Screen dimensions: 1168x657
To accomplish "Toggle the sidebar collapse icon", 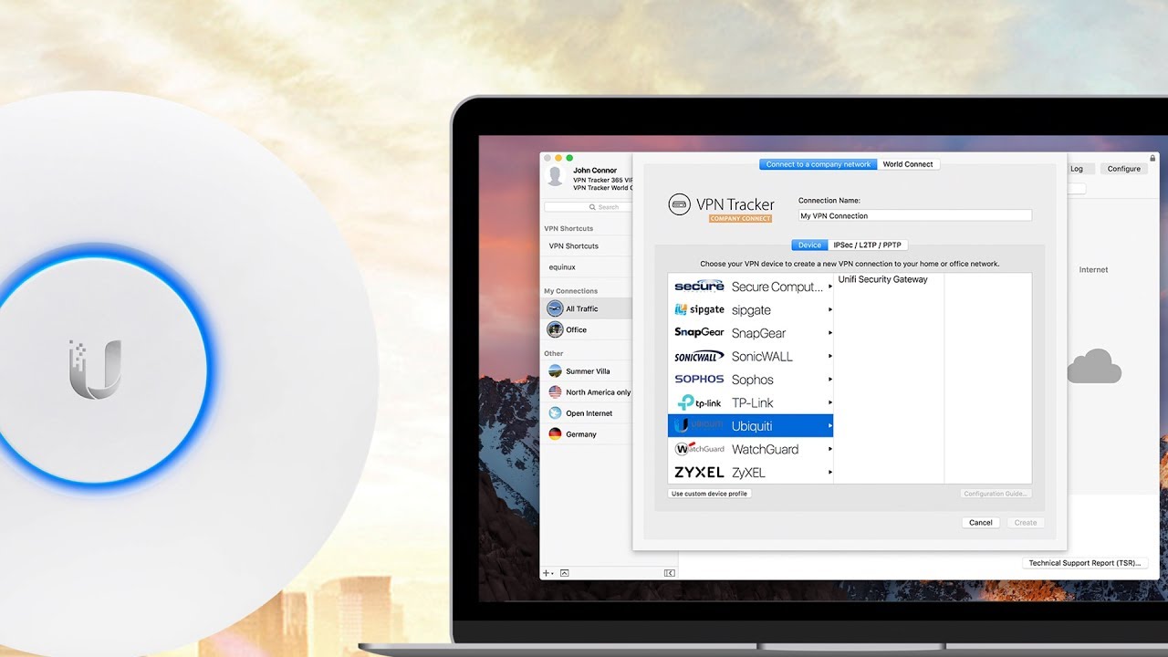I will coord(669,573).
